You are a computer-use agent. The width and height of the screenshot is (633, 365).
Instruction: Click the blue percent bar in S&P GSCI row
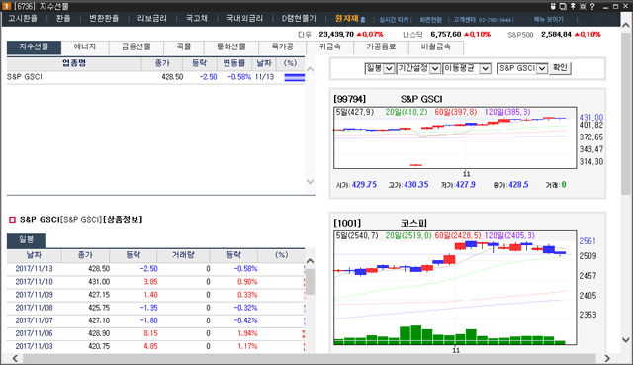click(x=295, y=77)
